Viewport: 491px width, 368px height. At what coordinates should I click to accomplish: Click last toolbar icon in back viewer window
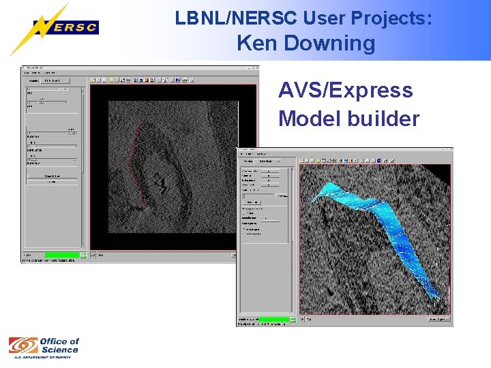coord(192,80)
